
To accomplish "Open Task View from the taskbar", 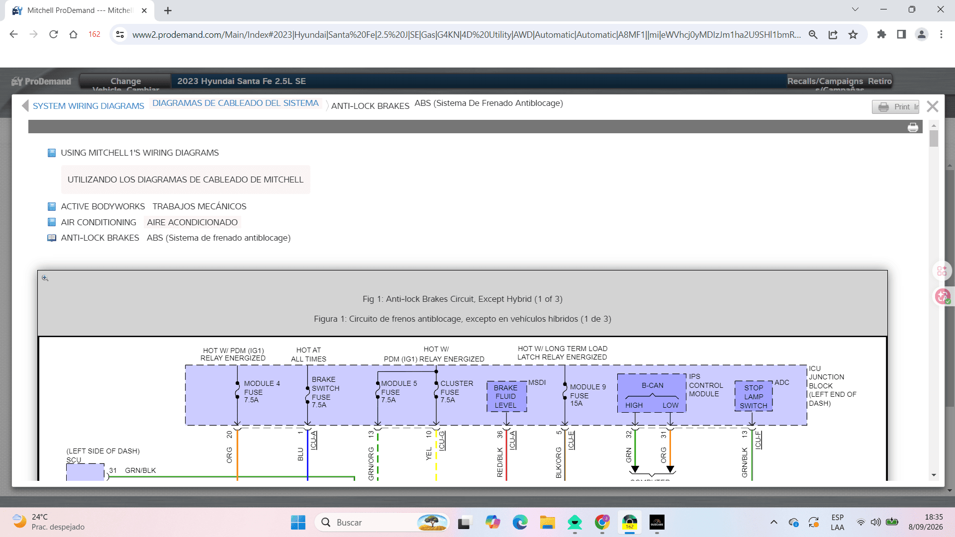I will click(x=464, y=522).
